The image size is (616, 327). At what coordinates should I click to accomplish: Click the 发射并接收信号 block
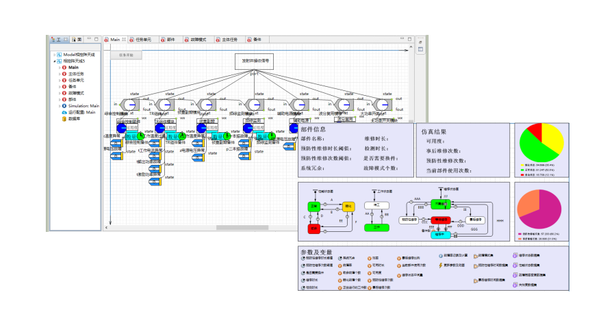255,61
